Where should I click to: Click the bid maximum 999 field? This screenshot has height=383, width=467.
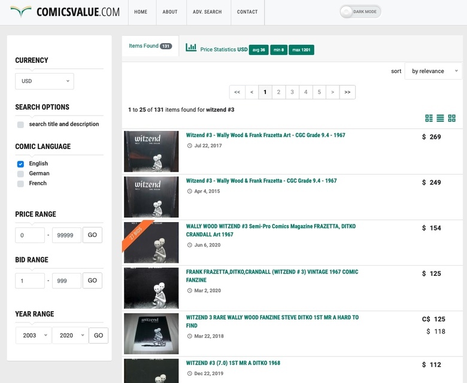[66, 281]
